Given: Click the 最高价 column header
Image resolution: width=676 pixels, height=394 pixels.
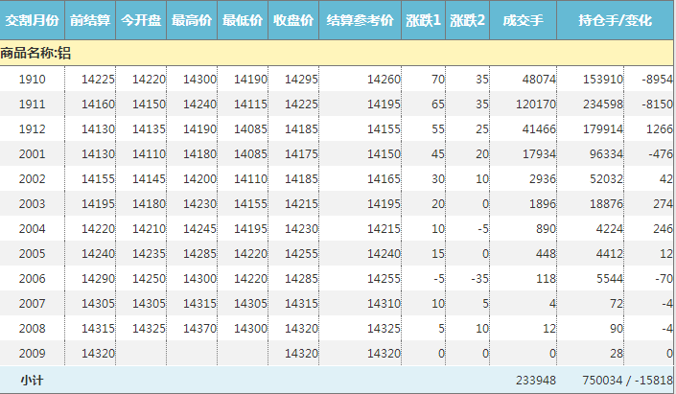Looking at the screenshot, I should (192, 20).
